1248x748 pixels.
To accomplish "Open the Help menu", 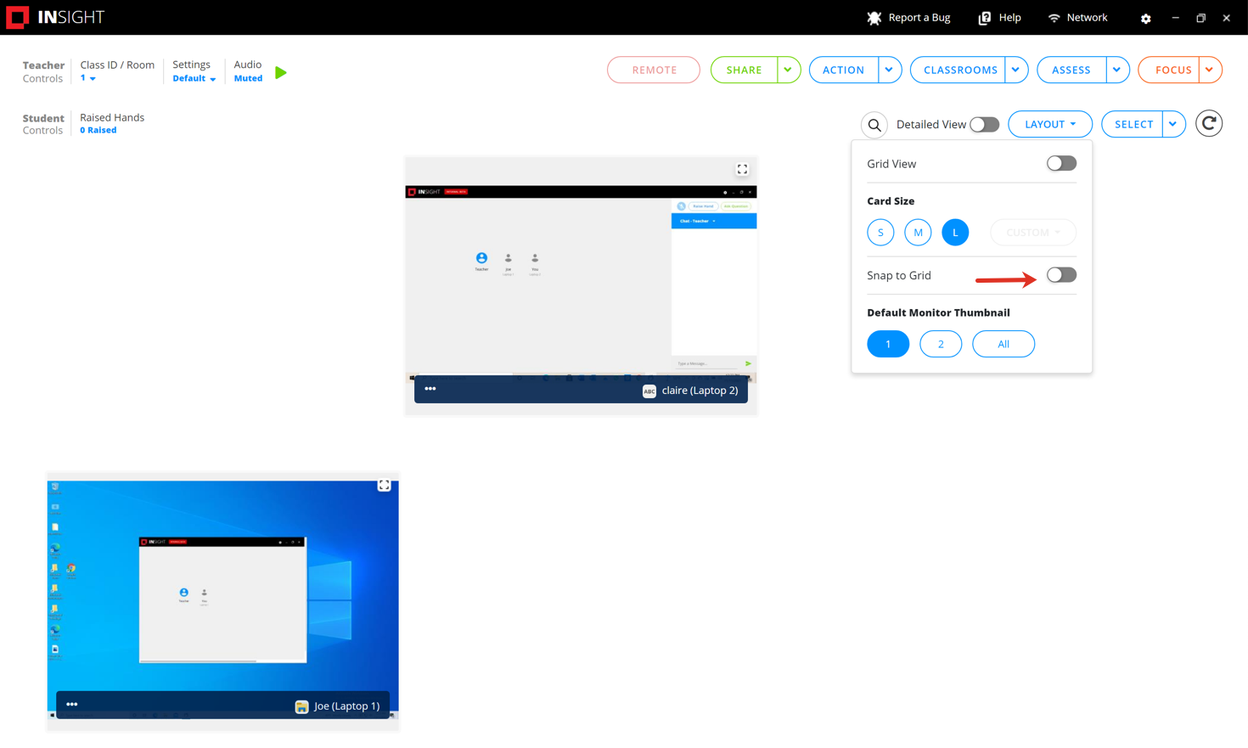I will pos(1000,18).
